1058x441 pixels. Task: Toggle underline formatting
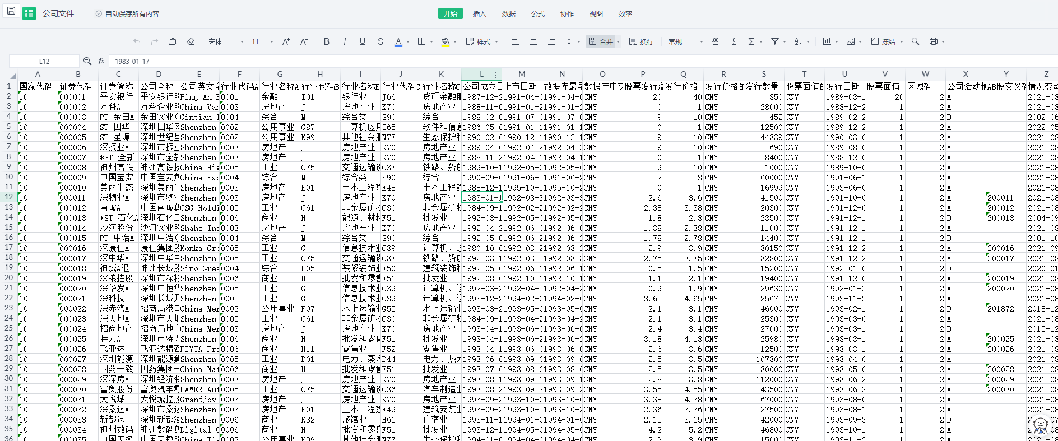(x=363, y=41)
